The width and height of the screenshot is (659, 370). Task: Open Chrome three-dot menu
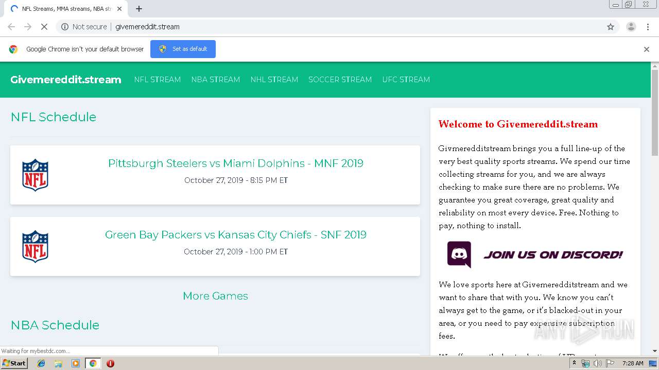(x=648, y=27)
